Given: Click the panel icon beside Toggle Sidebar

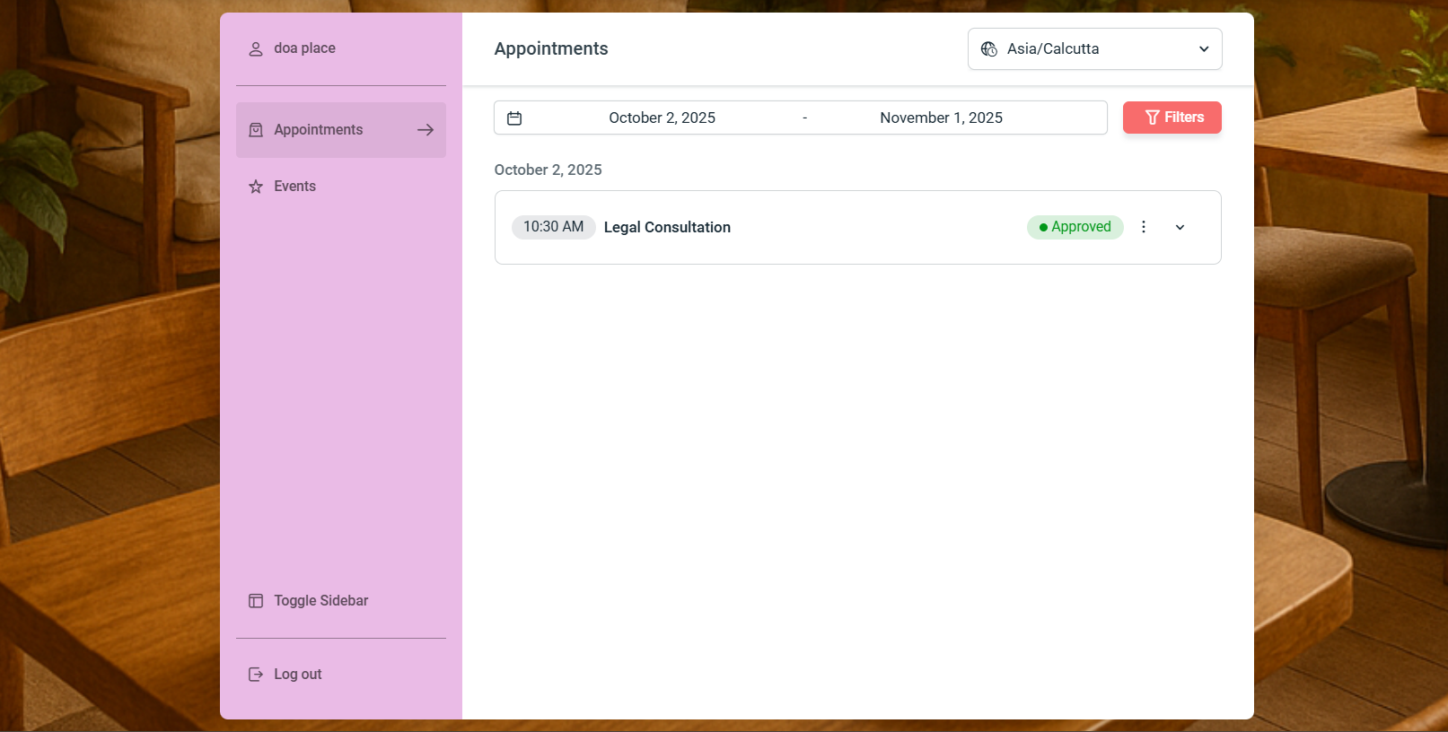Looking at the screenshot, I should [256, 601].
